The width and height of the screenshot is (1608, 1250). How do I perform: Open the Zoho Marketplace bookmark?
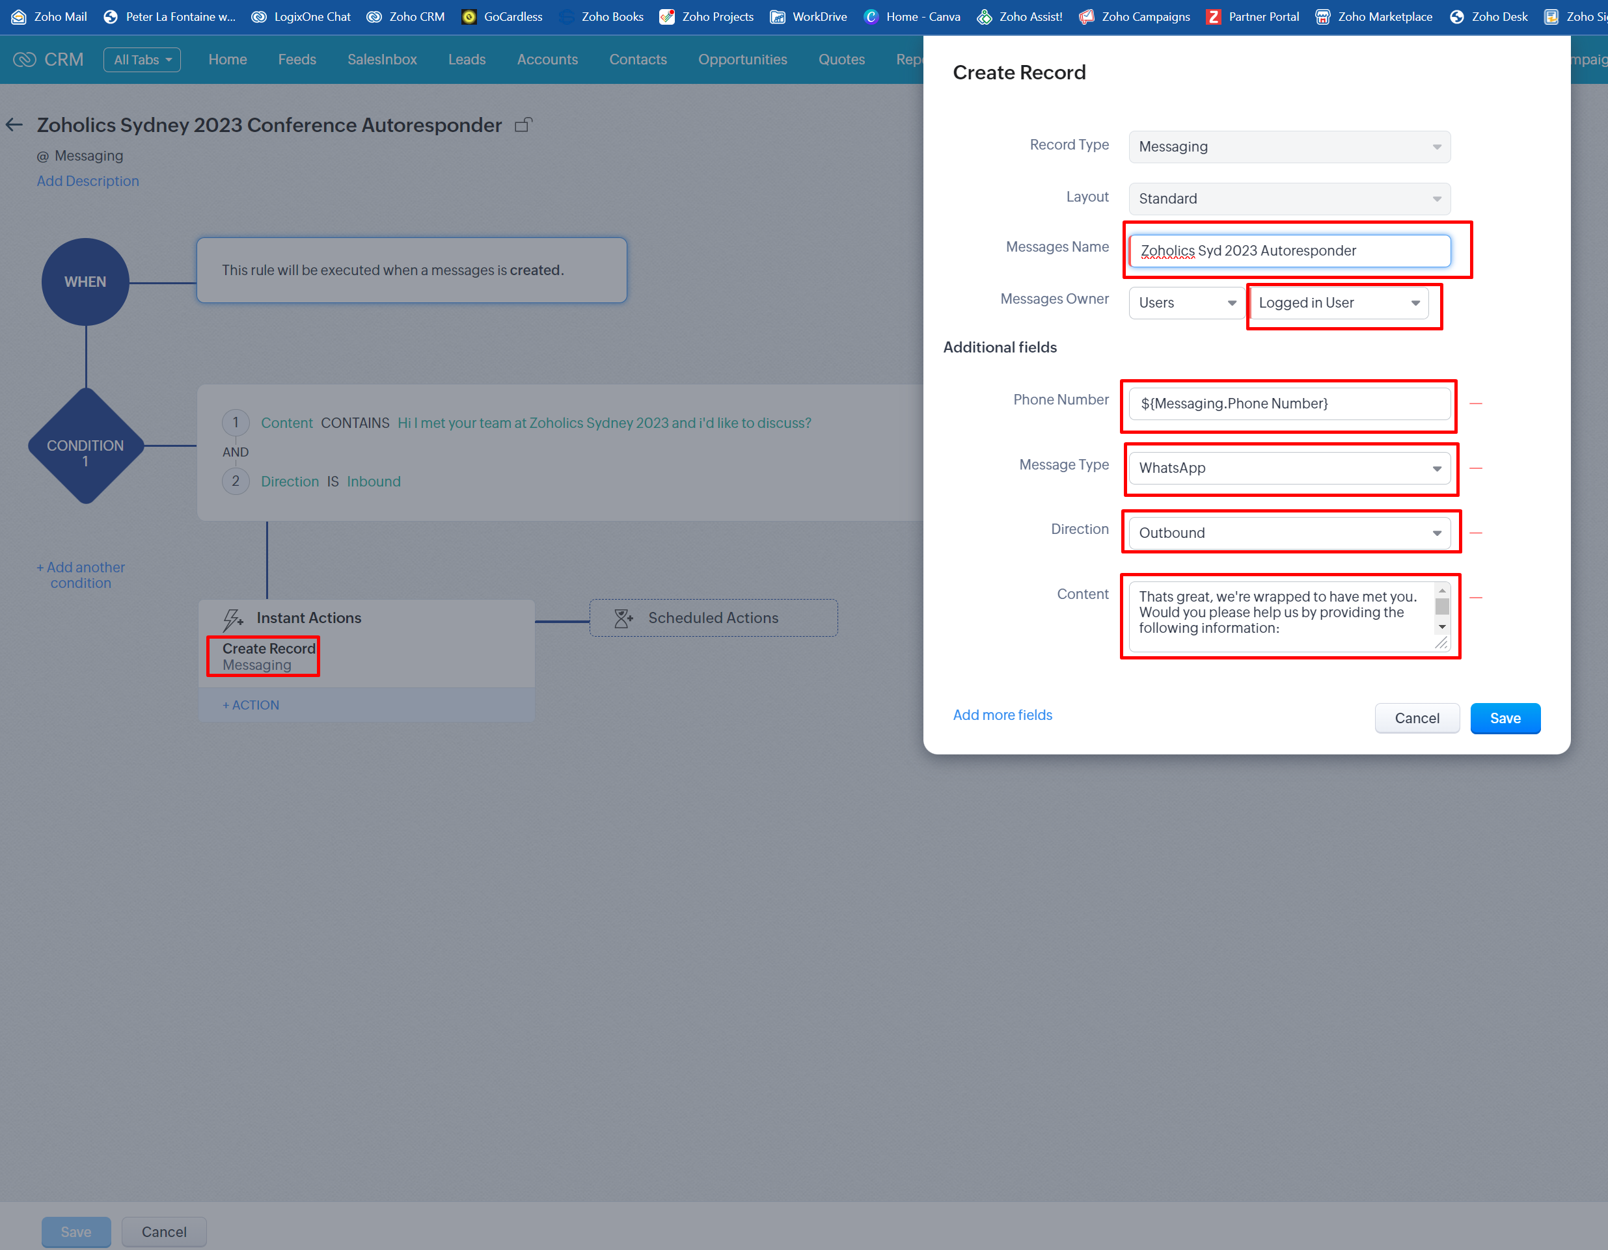1374,16
